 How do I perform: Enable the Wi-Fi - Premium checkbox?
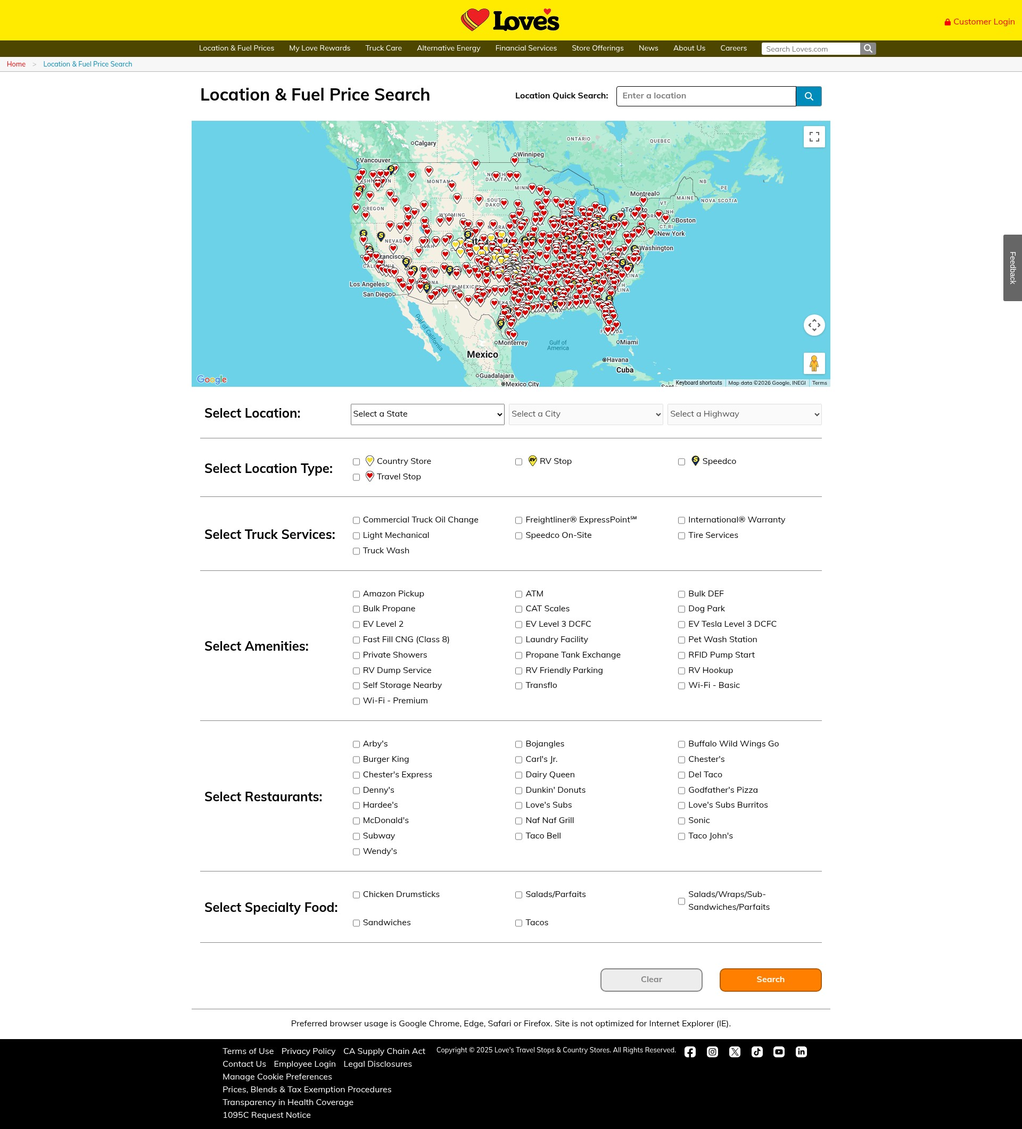tap(356, 701)
